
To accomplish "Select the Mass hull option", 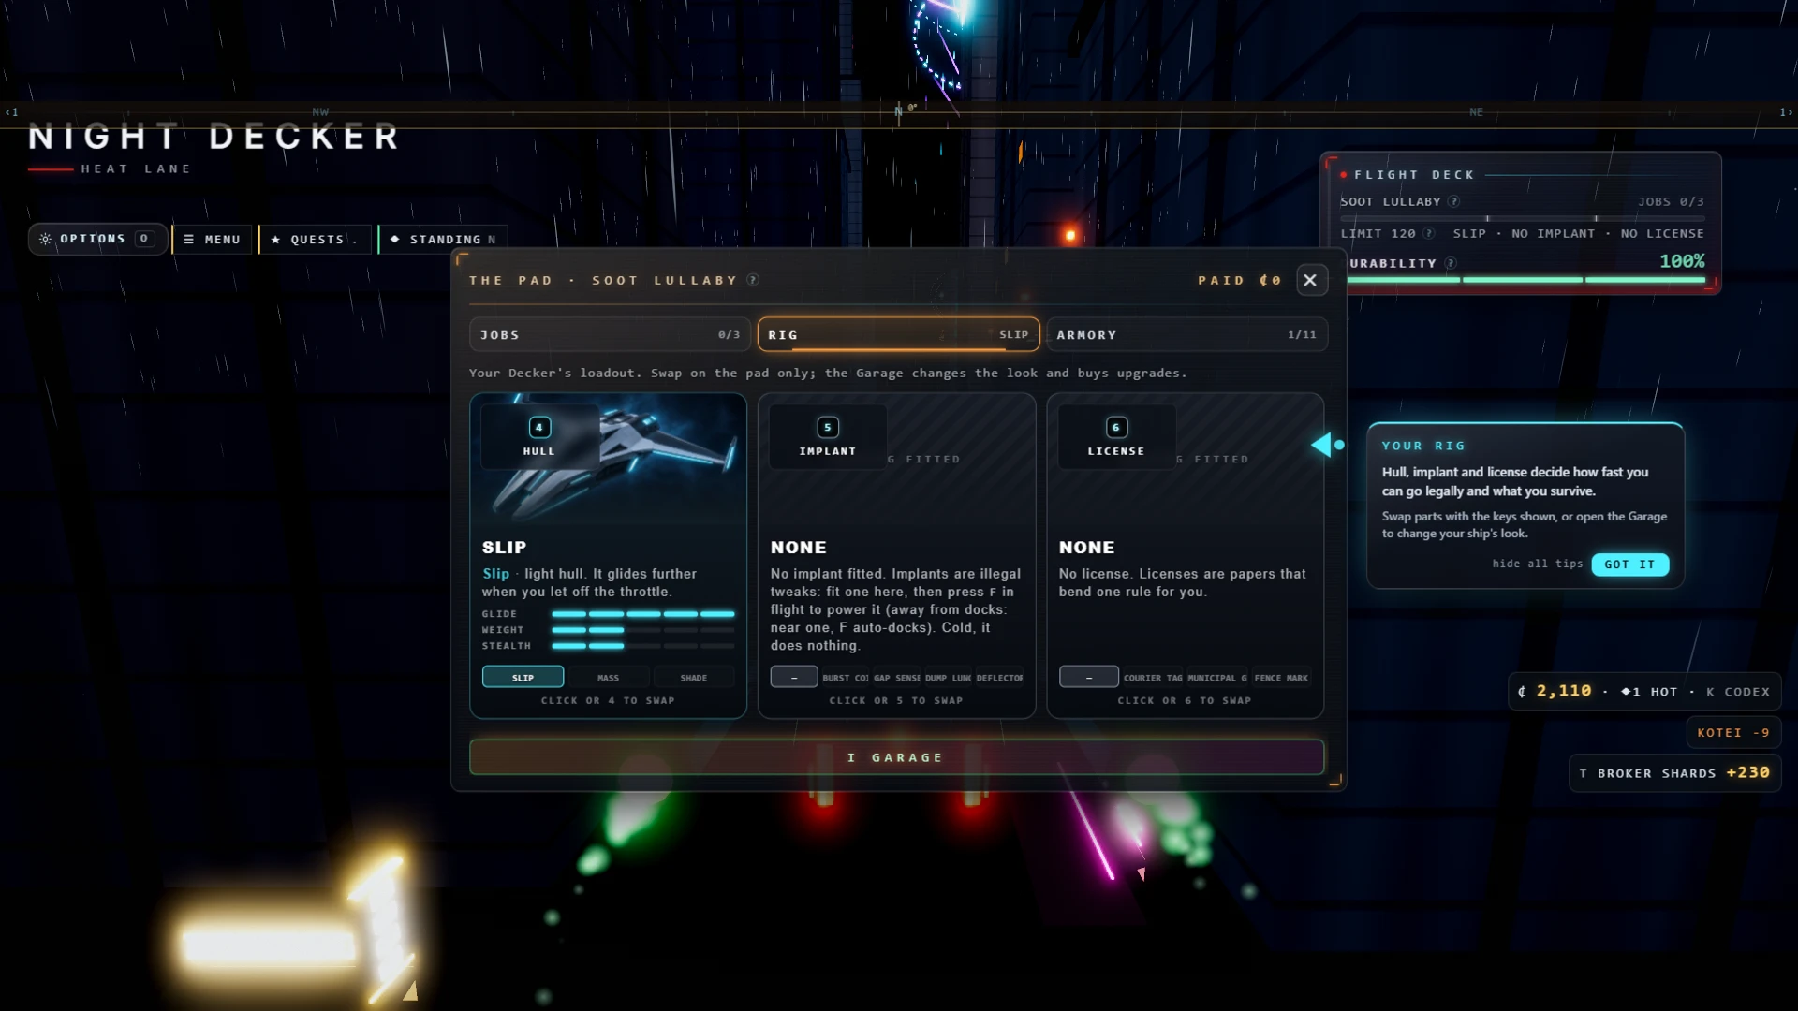I will 609,677.
